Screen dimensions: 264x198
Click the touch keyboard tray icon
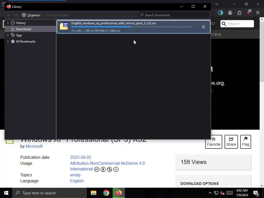pos(230,193)
